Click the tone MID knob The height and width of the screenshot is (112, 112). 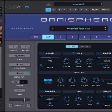78,99
